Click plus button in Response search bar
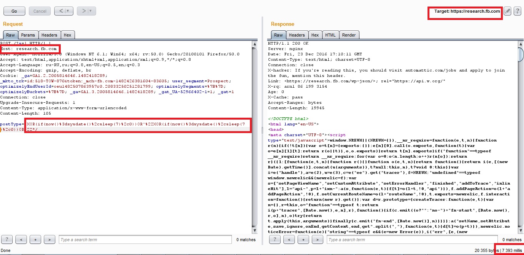 click(303, 240)
